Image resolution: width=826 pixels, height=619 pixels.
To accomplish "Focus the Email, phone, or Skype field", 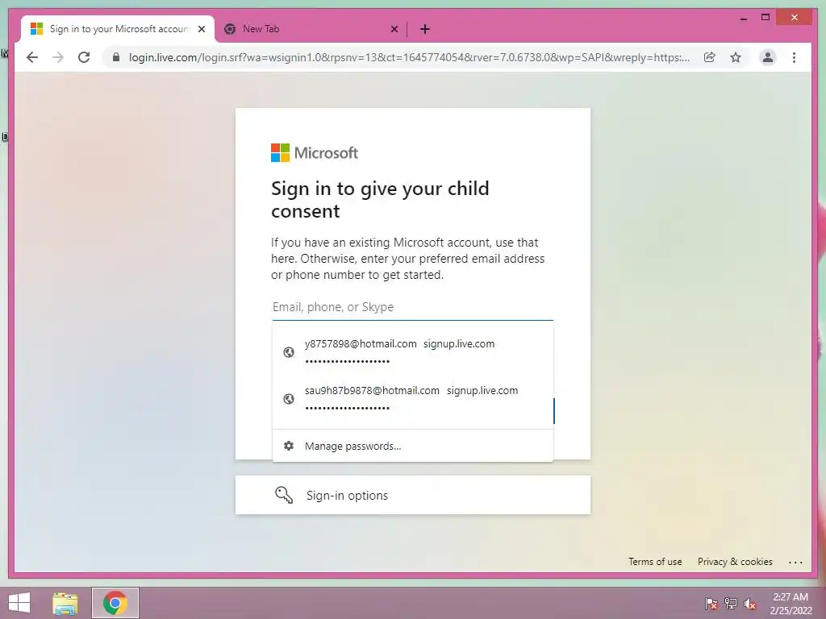I will click(412, 307).
